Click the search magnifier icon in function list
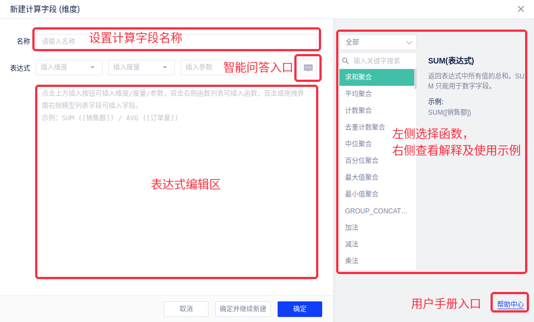The image size is (534, 322). [346, 61]
